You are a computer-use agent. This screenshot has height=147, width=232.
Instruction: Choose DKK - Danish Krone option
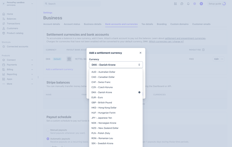pos(116,92)
